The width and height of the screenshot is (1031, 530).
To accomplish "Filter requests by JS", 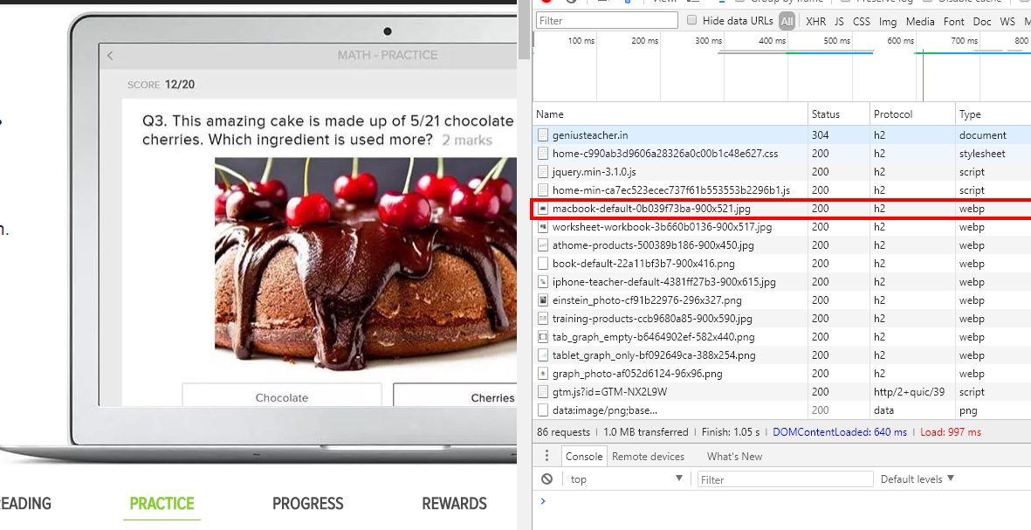I will pyautogui.click(x=839, y=21).
